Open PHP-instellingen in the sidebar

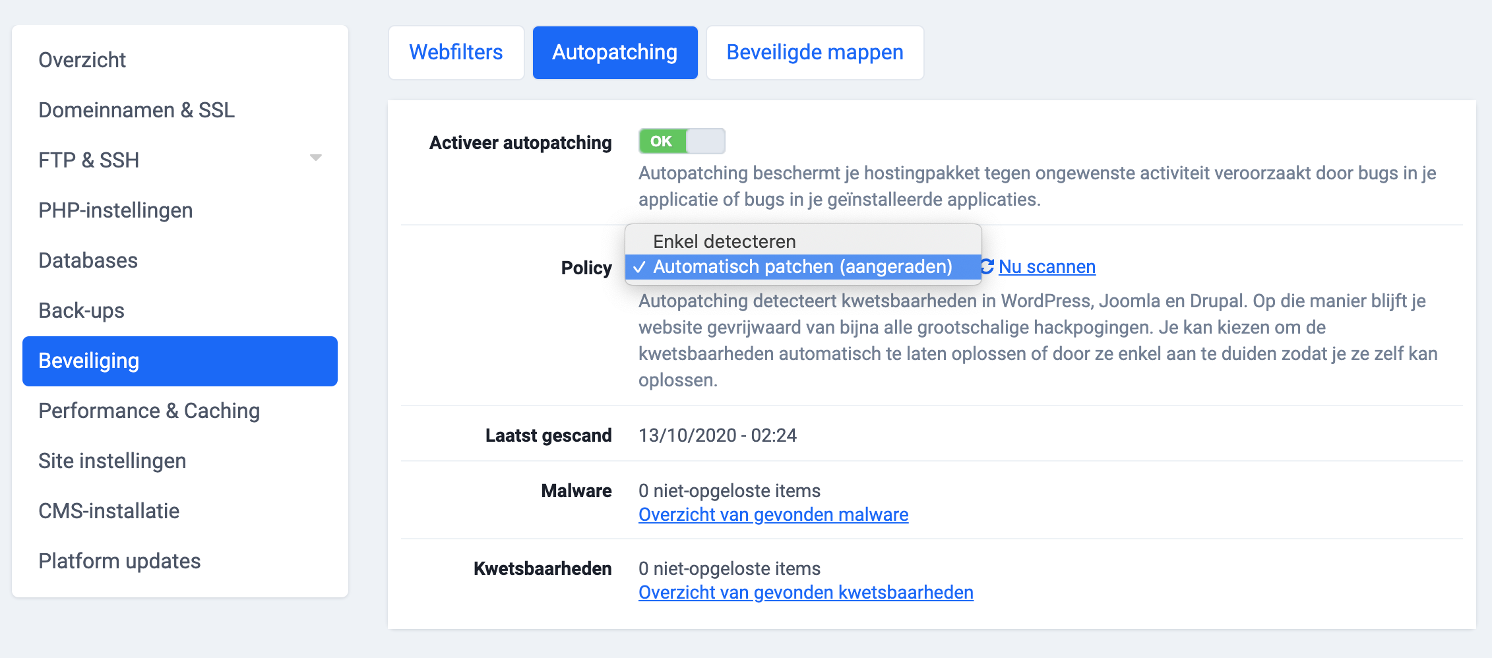point(115,210)
